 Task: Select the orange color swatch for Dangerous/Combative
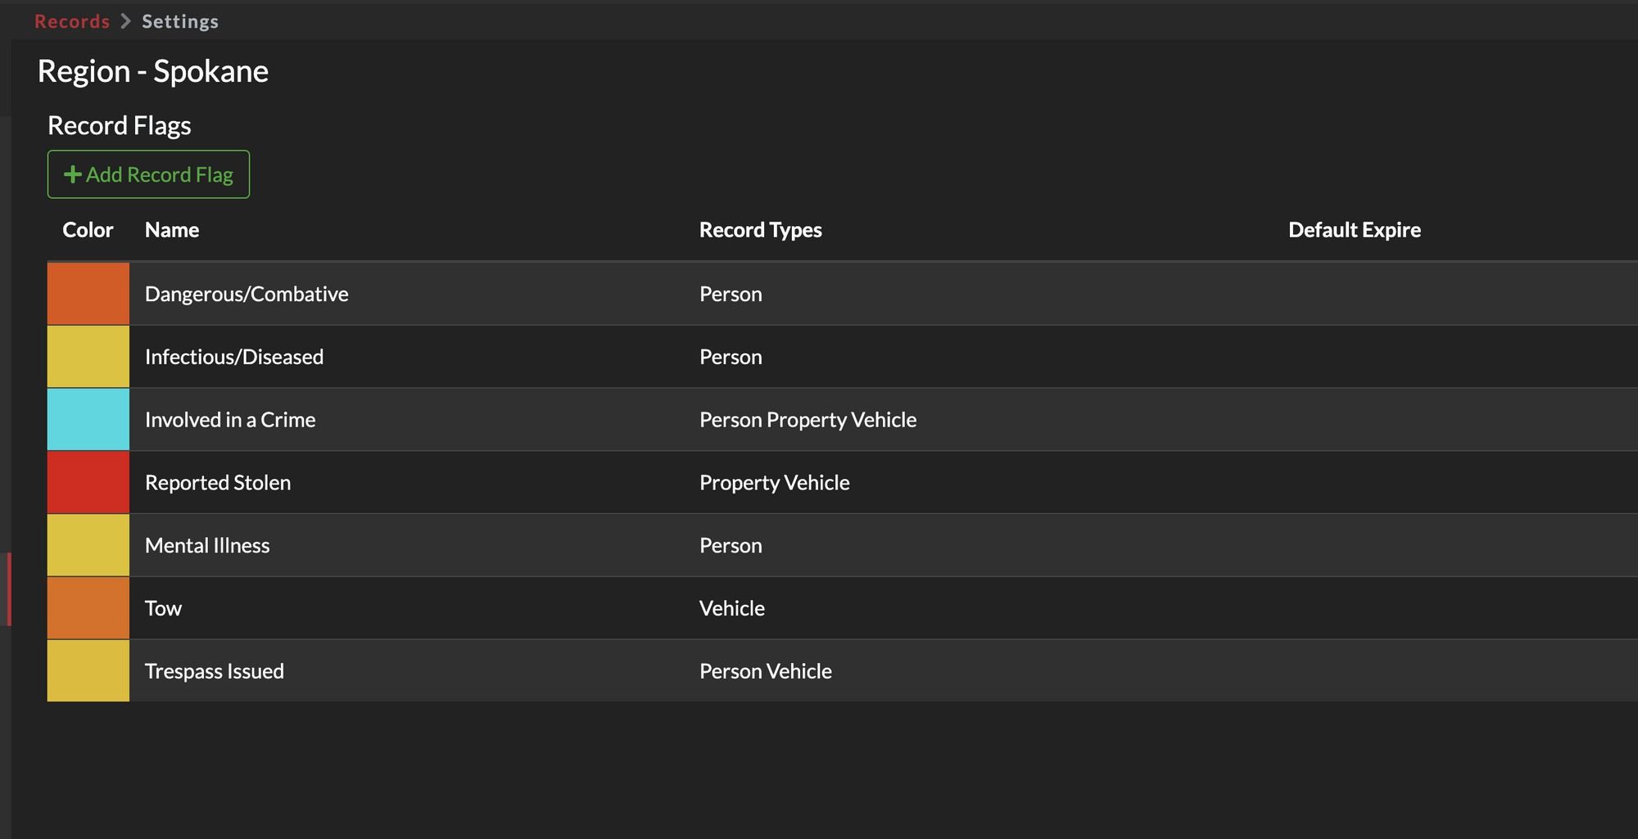tap(88, 293)
